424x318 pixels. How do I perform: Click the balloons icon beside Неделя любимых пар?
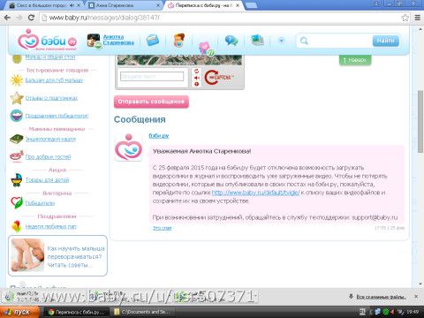click(x=17, y=226)
